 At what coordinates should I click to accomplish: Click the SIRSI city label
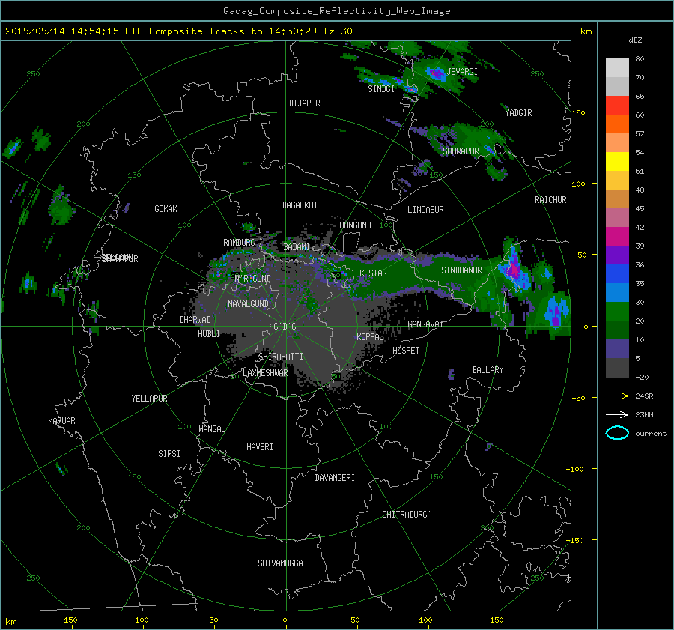[x=169, y=454]
